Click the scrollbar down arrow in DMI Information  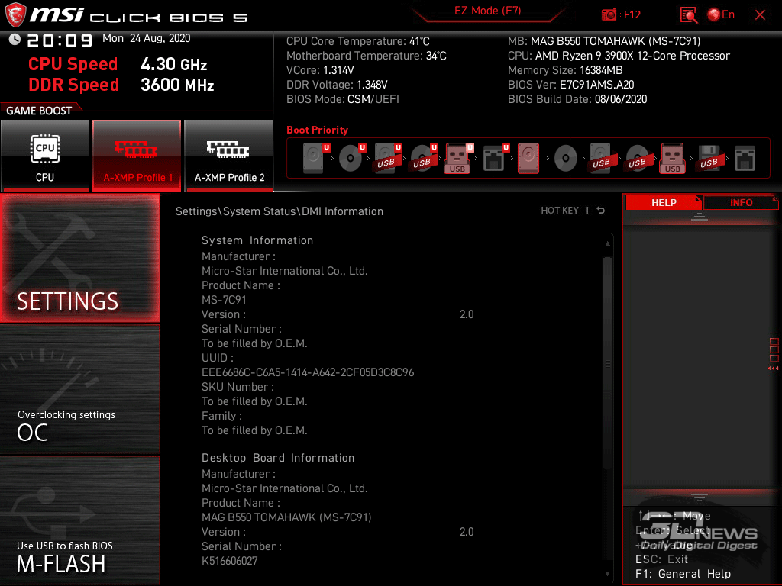(607, 574)
